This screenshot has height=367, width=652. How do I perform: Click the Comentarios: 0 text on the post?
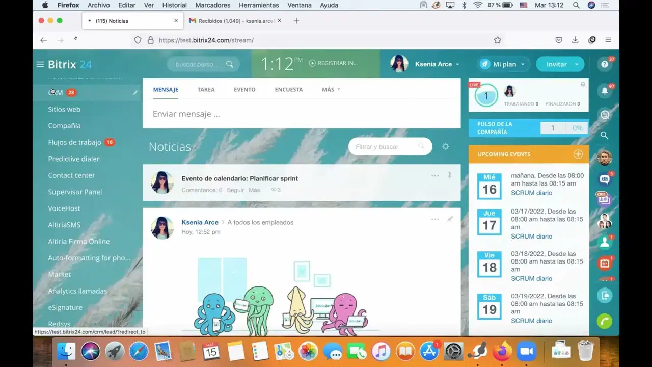(202, 190)
